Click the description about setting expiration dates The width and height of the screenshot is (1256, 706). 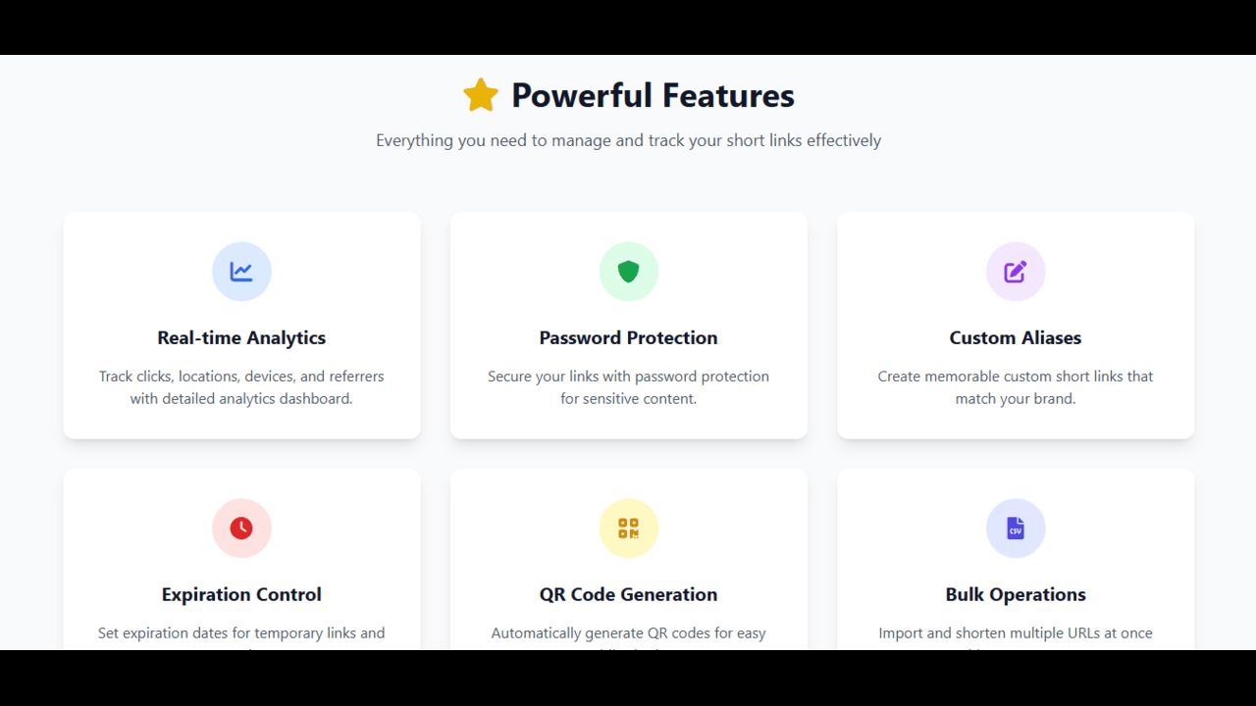pos(241,633)
